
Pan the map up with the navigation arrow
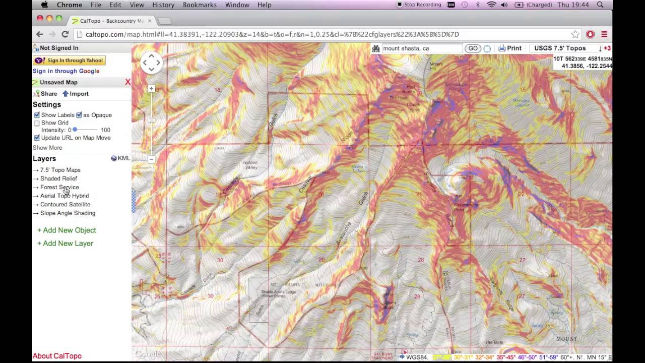(x=151, y=56)
